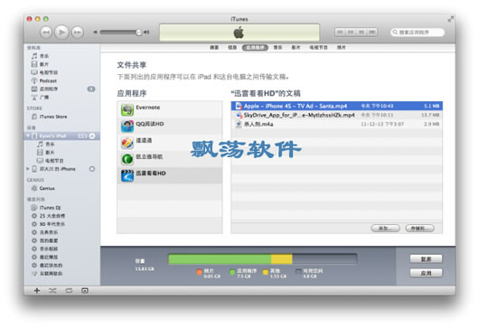Screen dimensions: 479x328
Task: Switch to album list view button
Action: pos(351,32)
